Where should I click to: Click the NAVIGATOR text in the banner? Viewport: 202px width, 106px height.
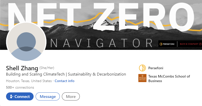point(102,43)
